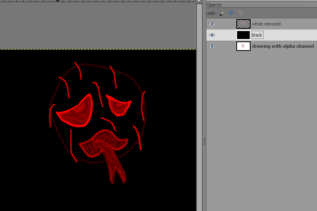The width and height of the screenshot is (317, 211).
Task: Click the 'drawing with alpha channel' thumbnail
Action: [x=243, y=46]
